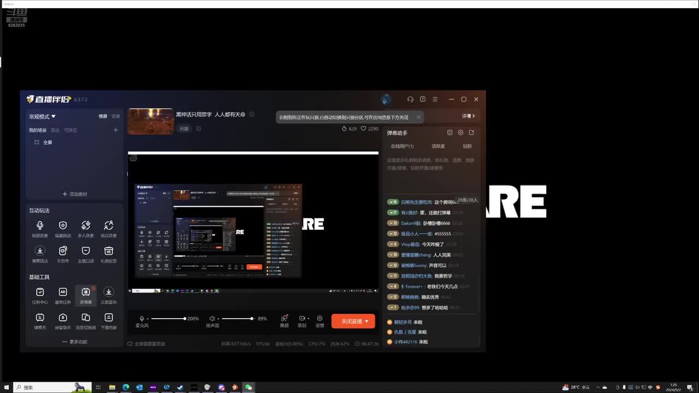Edit the stream title pencil icon
This screenshot has width=699, height=393.
252,115
